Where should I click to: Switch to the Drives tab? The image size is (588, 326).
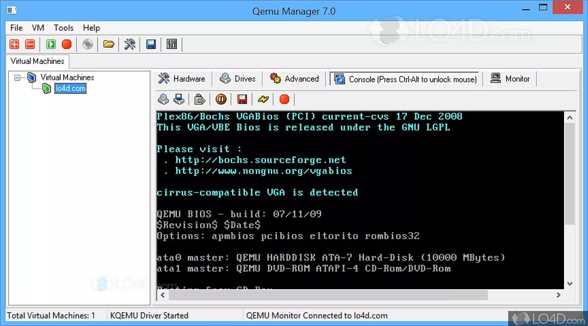point(237,79)
